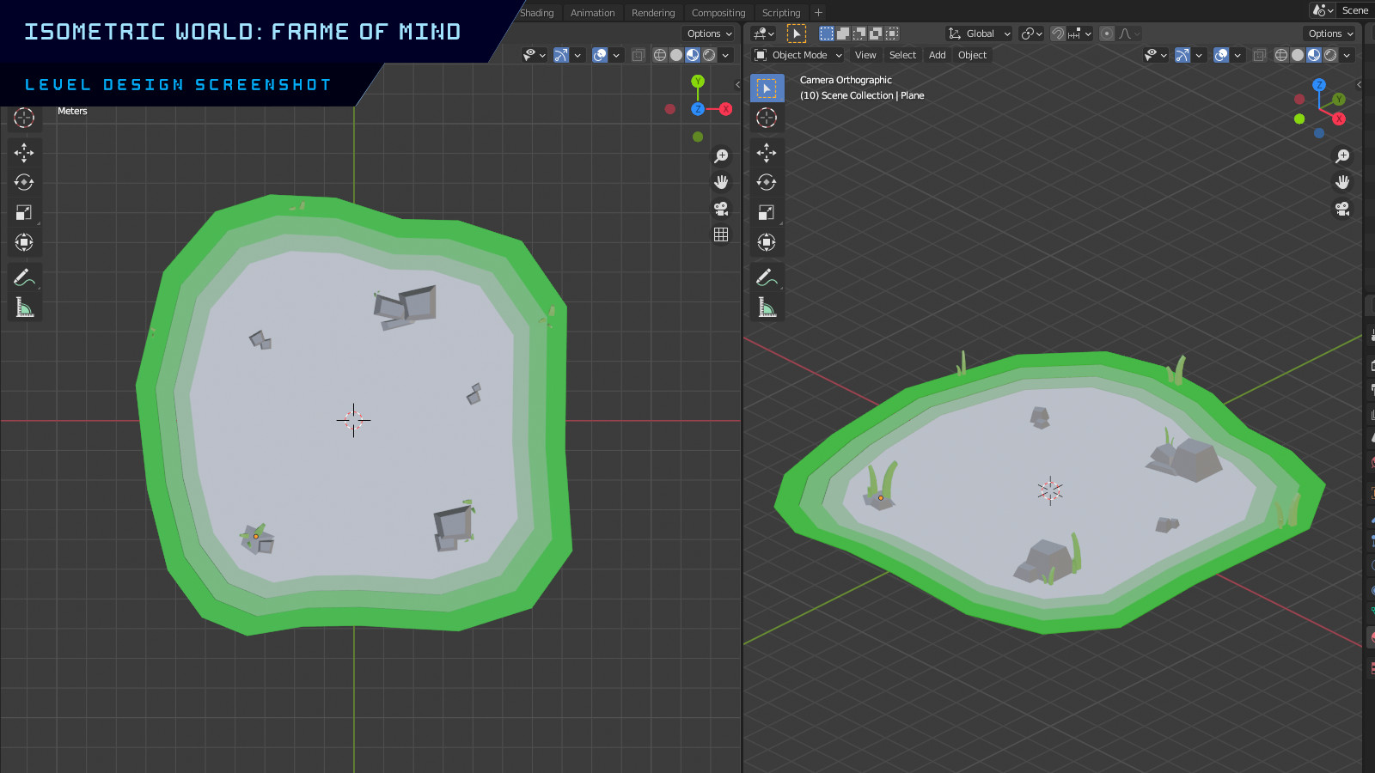Viewport: 1375px width, 773px height.
Task: Activate the Annotate tool
Action: [24, 277]
